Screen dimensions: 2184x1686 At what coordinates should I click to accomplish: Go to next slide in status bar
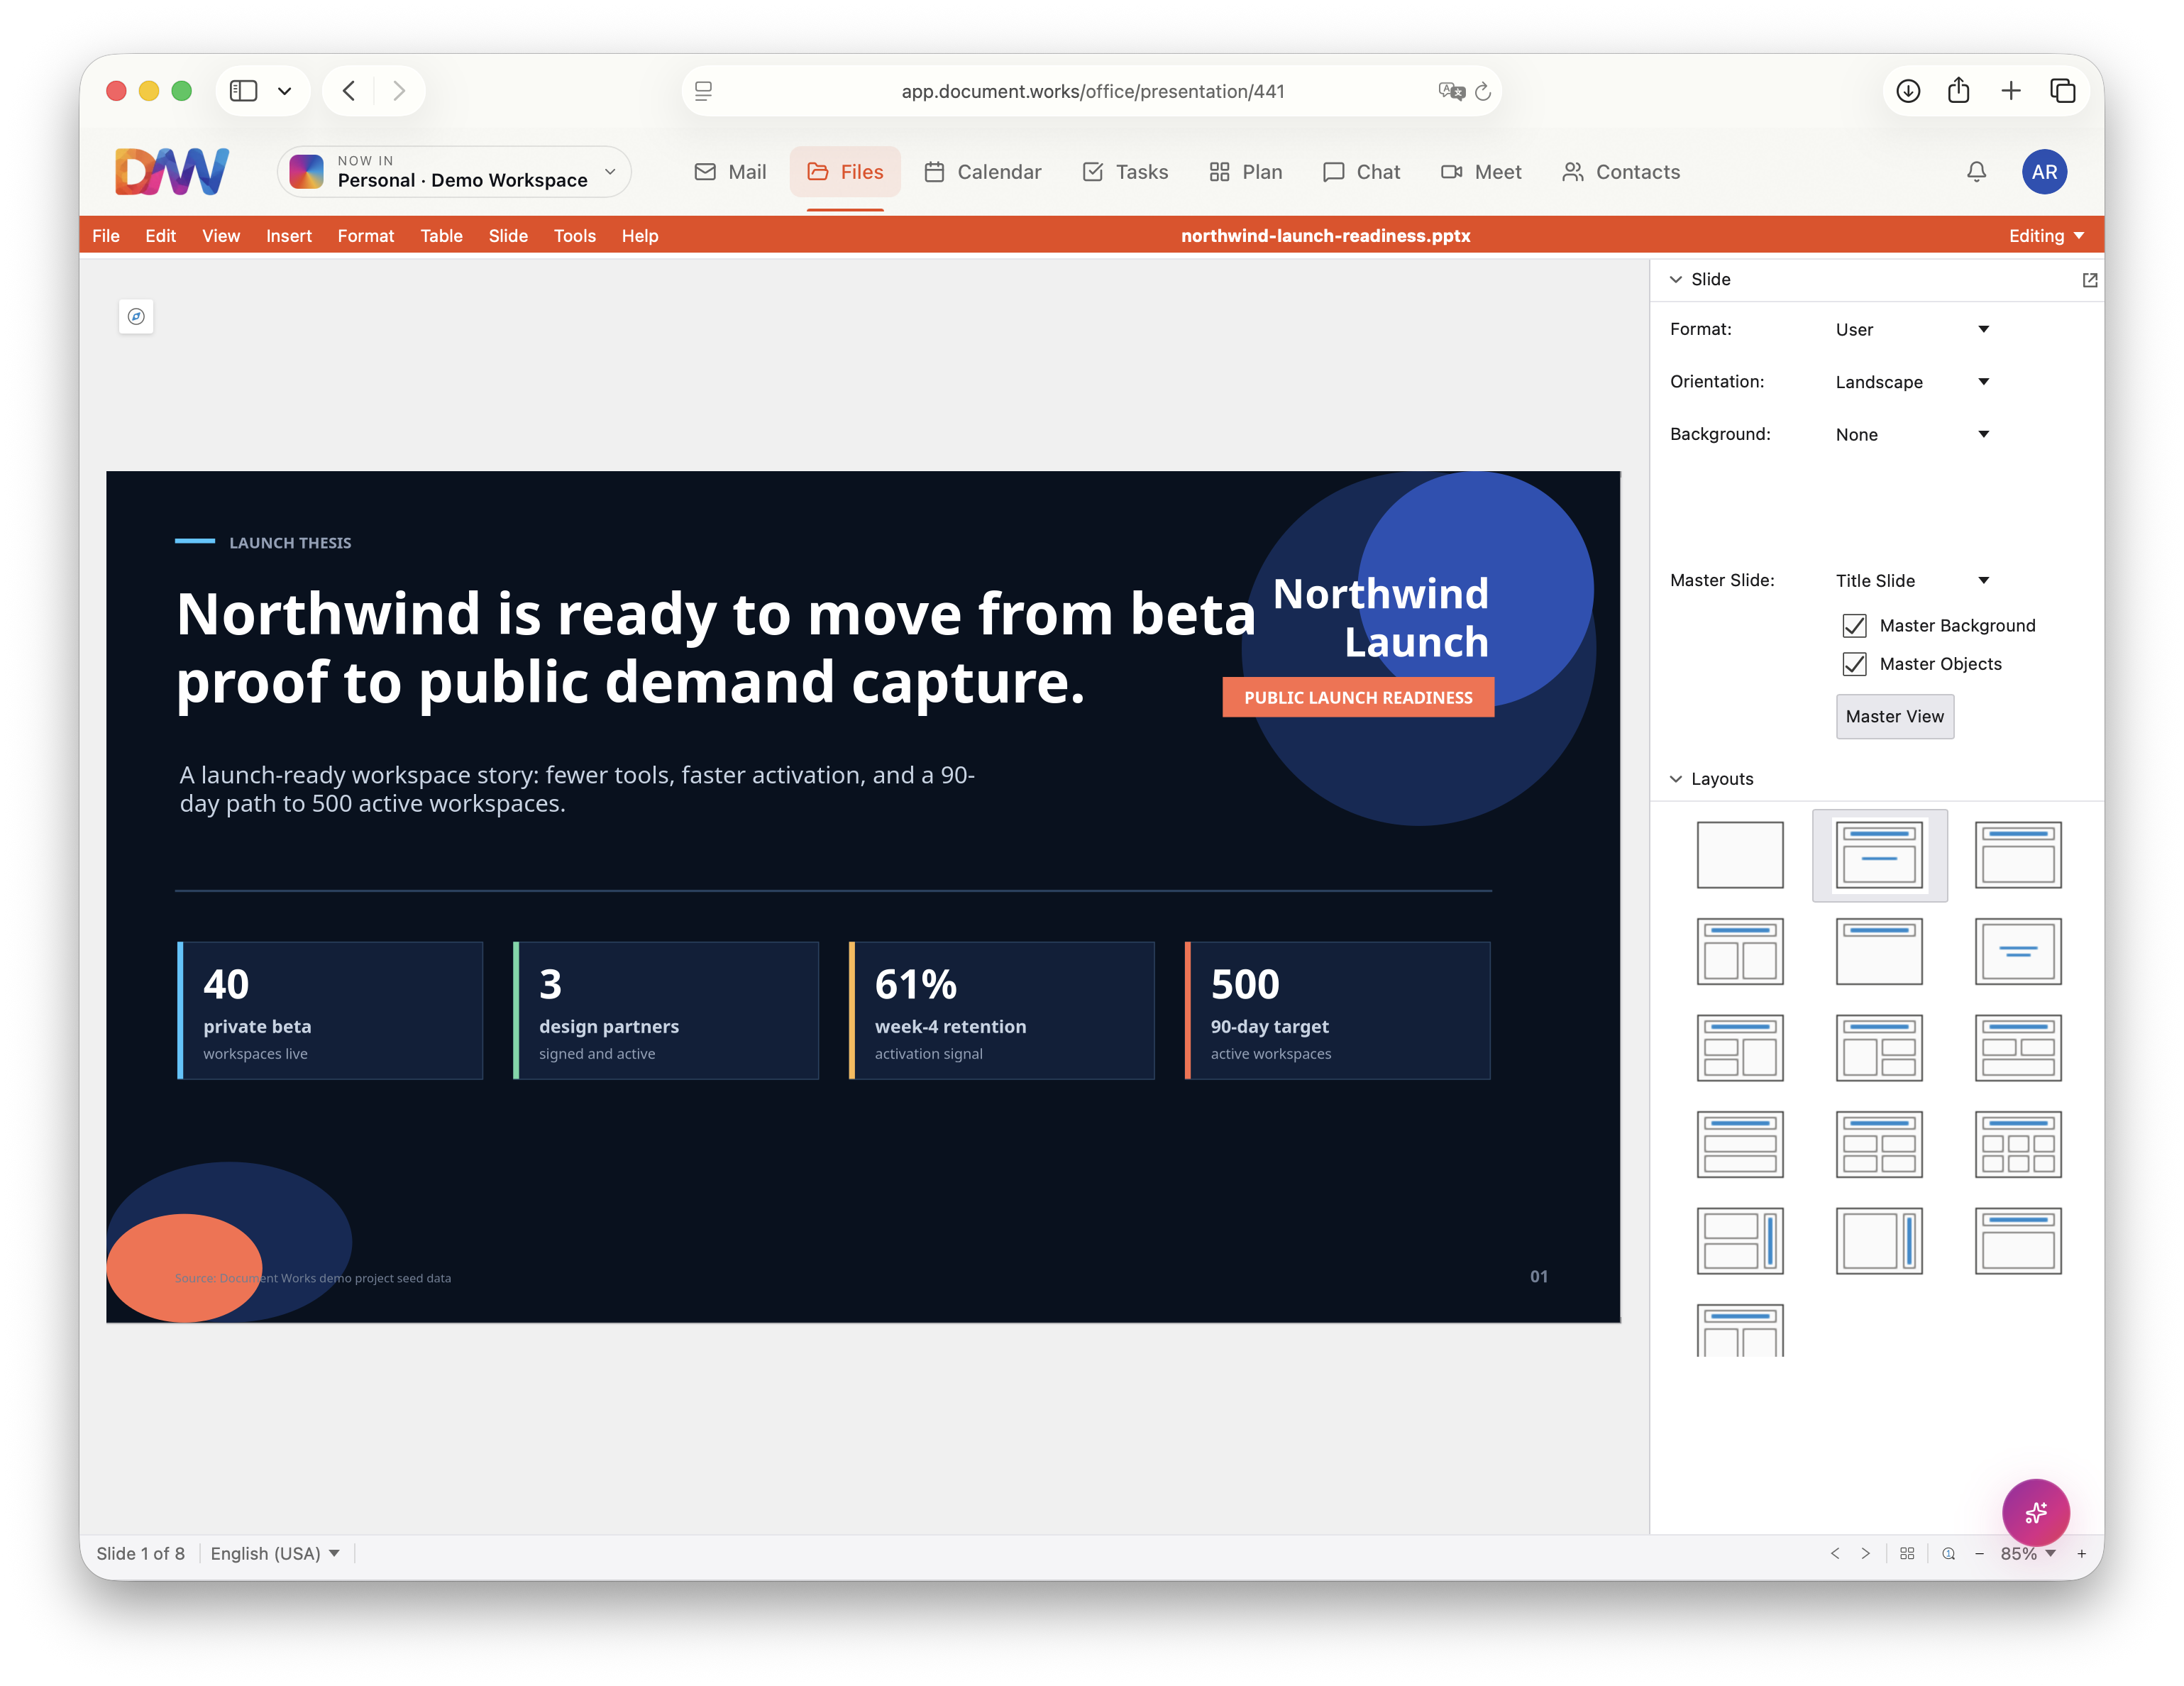(x=1866, y=1553)
